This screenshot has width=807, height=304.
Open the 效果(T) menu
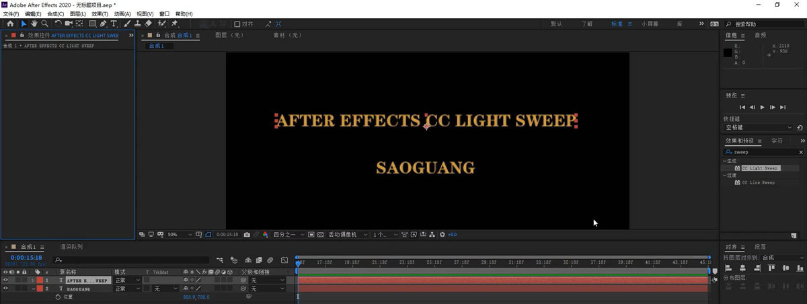click(100, 13)
